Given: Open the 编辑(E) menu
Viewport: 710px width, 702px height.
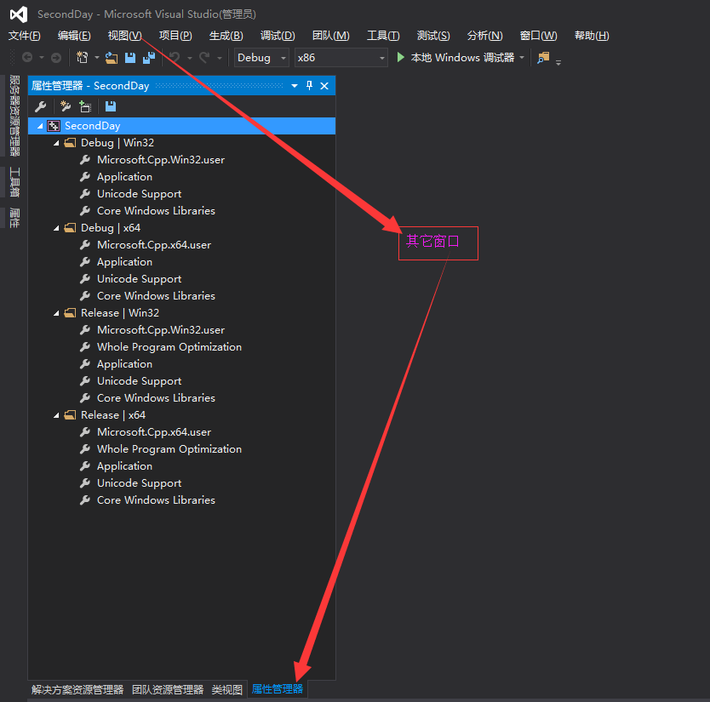Looking at the screenshot, I should 74,35.
